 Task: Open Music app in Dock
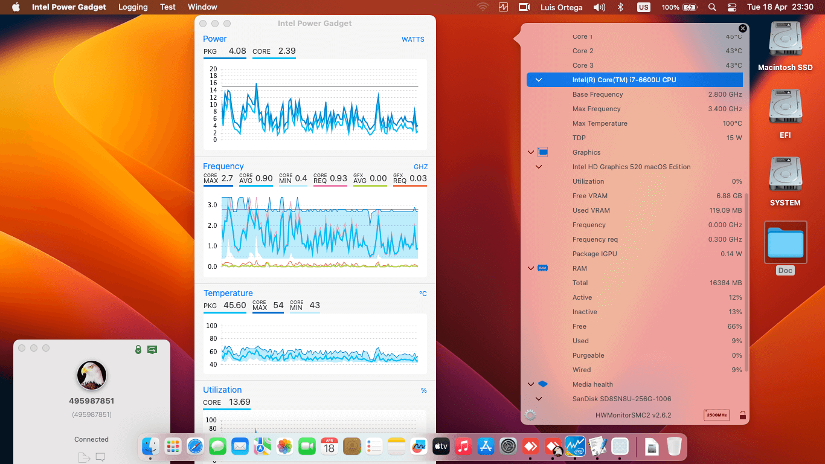(463, 446)
